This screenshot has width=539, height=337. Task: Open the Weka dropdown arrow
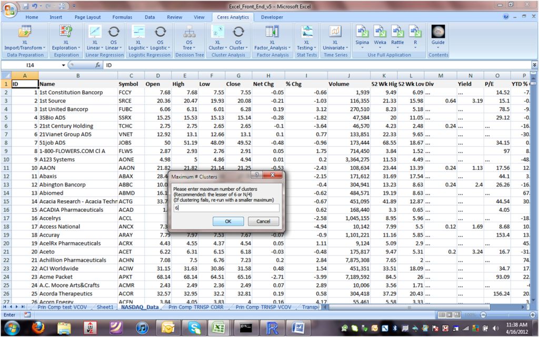[x=380, y=47]
